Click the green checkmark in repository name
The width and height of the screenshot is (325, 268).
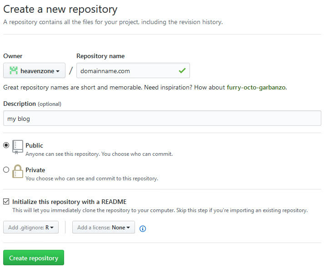(x=182, y=70)
